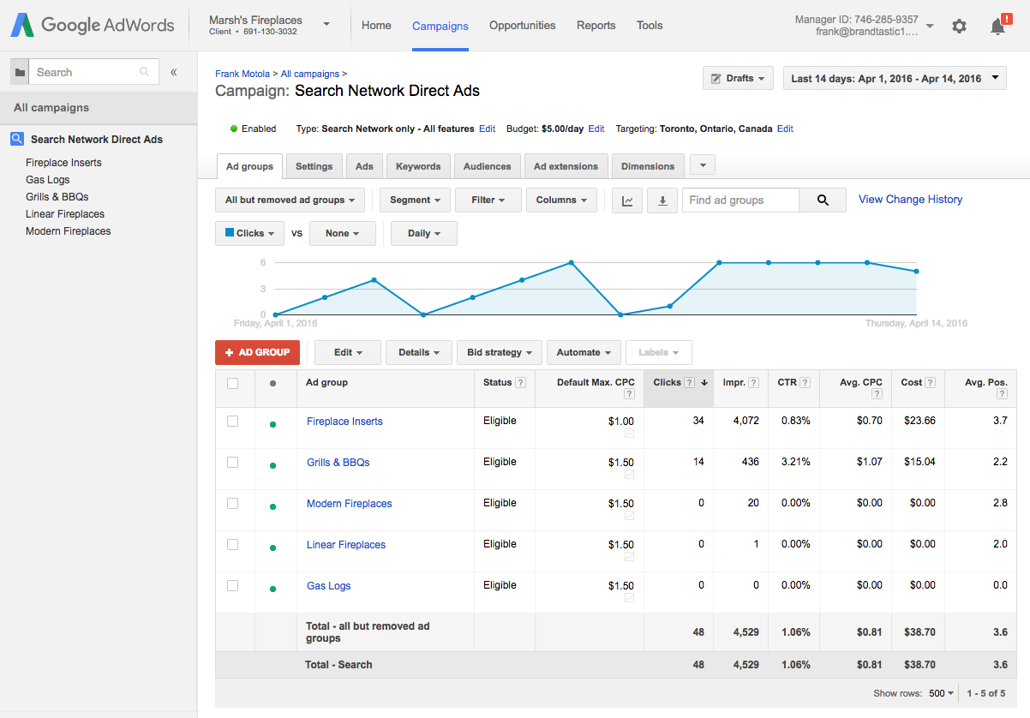Expand the Filter dropdown
Screen dimensions: 1030x718
[x=488, y=200]
